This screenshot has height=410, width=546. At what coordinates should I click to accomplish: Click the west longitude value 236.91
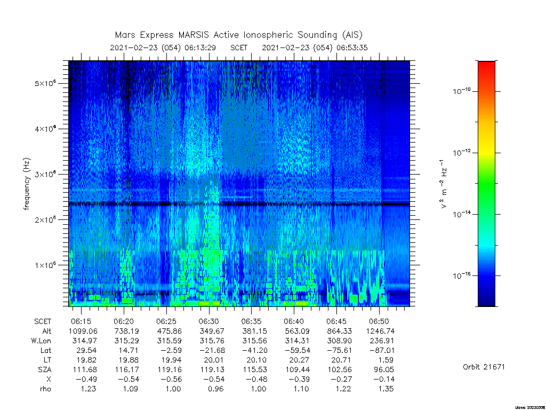(382, 341)
